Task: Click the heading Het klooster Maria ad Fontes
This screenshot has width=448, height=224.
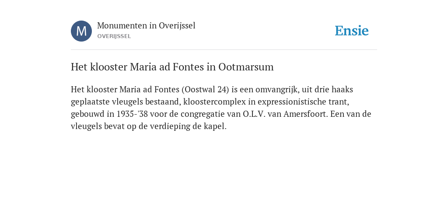Action: pos(172,67)
